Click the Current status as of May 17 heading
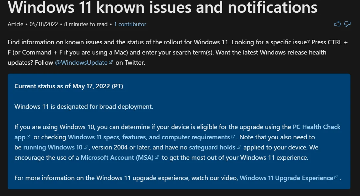 (69, 86)
